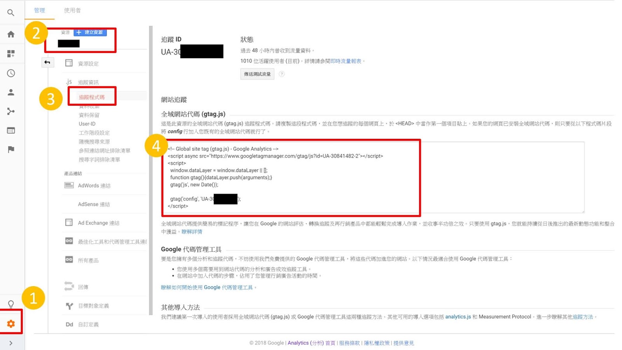Open the 隱私權政策 footer link

click(x=377, y=343)
